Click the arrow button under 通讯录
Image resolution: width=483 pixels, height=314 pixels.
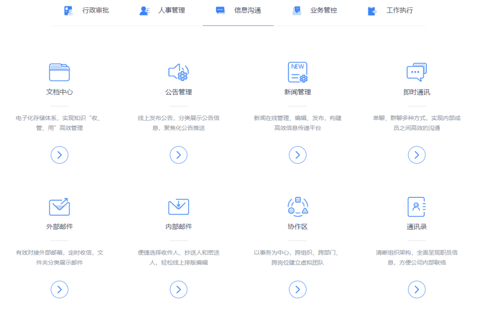[416, 290]
